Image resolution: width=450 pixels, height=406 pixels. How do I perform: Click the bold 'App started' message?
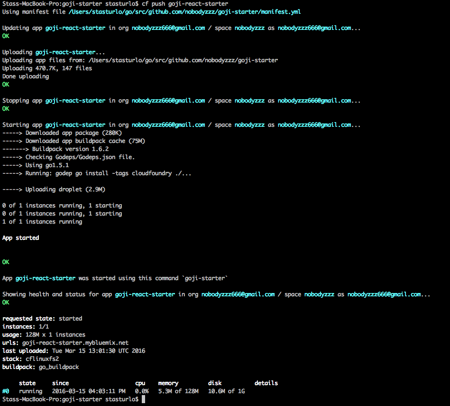(x=21, y=237)
